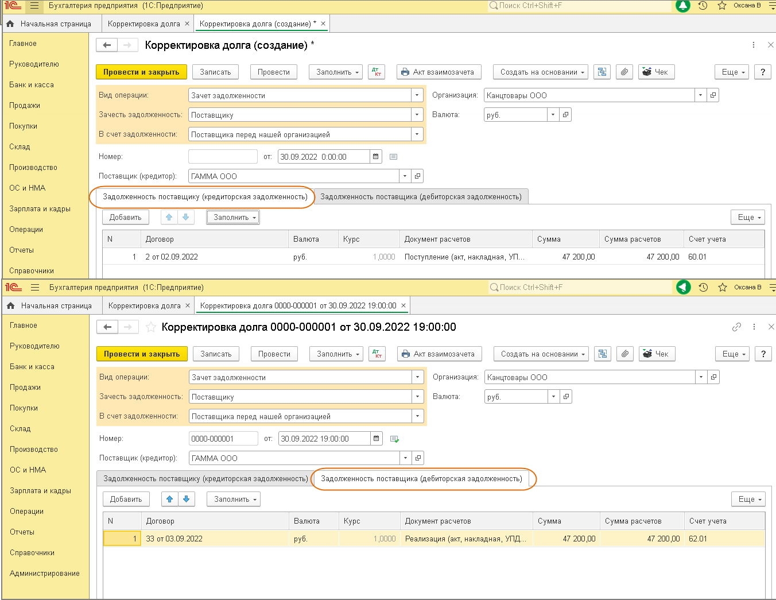Screen dimensions: 776x600
Task: Expand Вид операции dropdown in top form
Action: [x=417, y=95]
